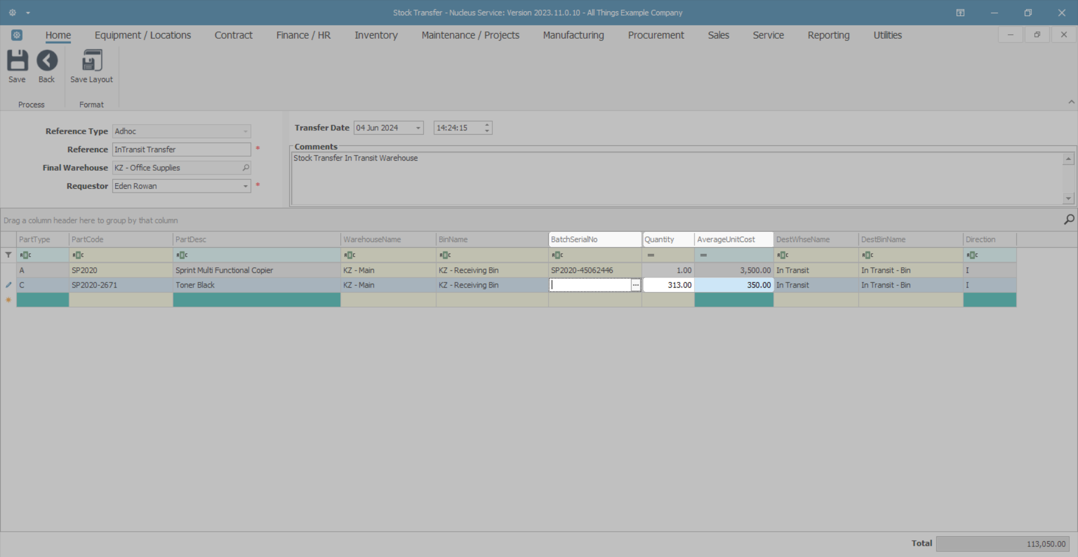Sort by Quantity column header
The height and width of the screenshot is (557, 1078).
point(668,239)
